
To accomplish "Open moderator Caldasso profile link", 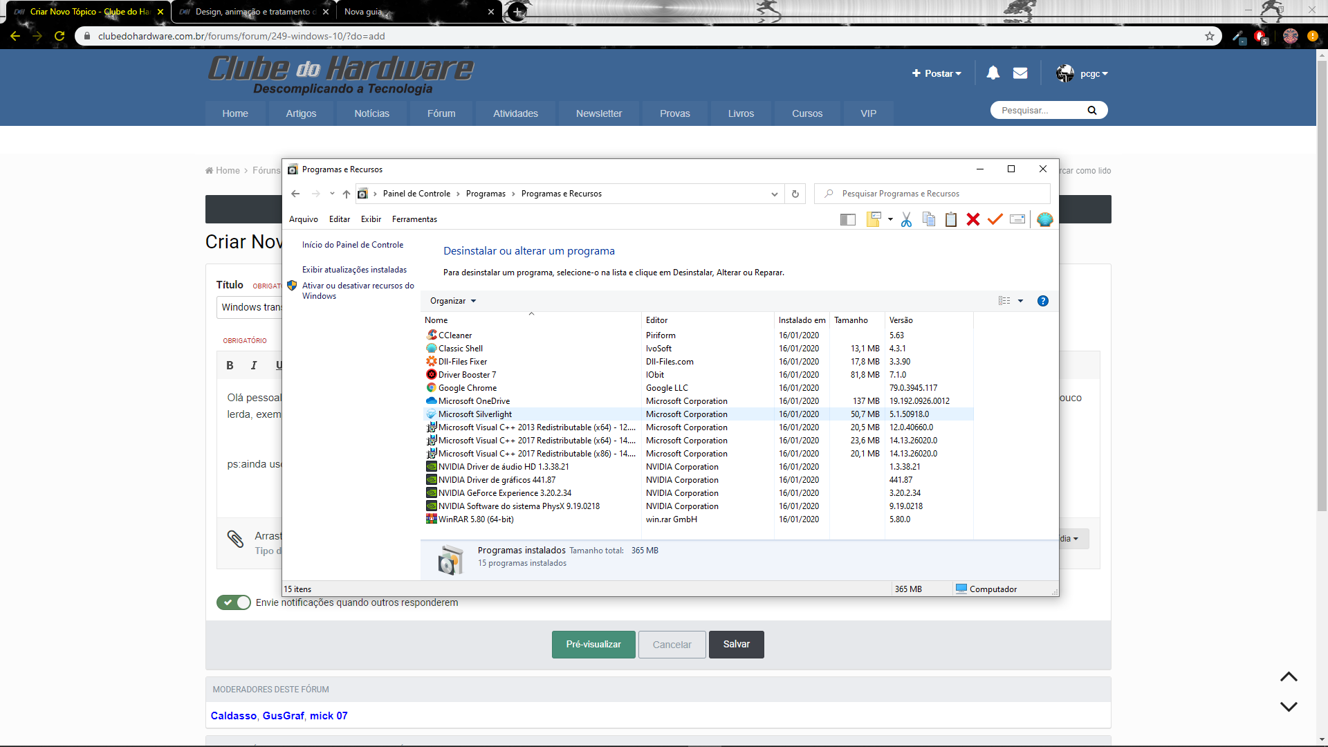I will tap(233, 716).
